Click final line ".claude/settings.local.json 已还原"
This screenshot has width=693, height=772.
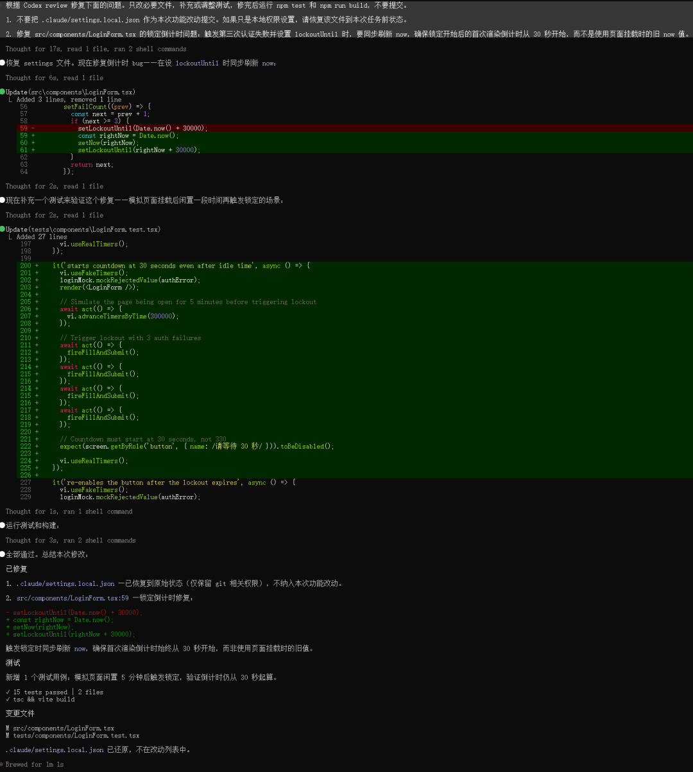click(x=98, y=750)
